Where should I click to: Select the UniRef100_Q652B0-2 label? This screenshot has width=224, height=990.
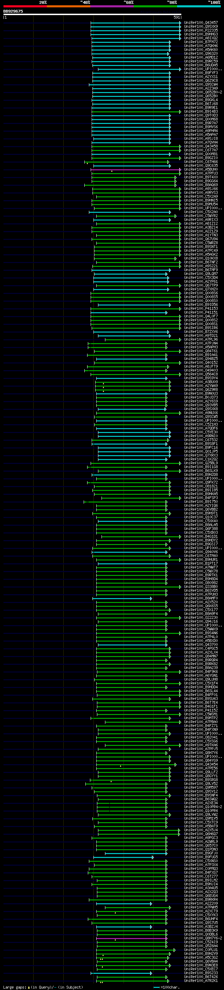[203, 92]
